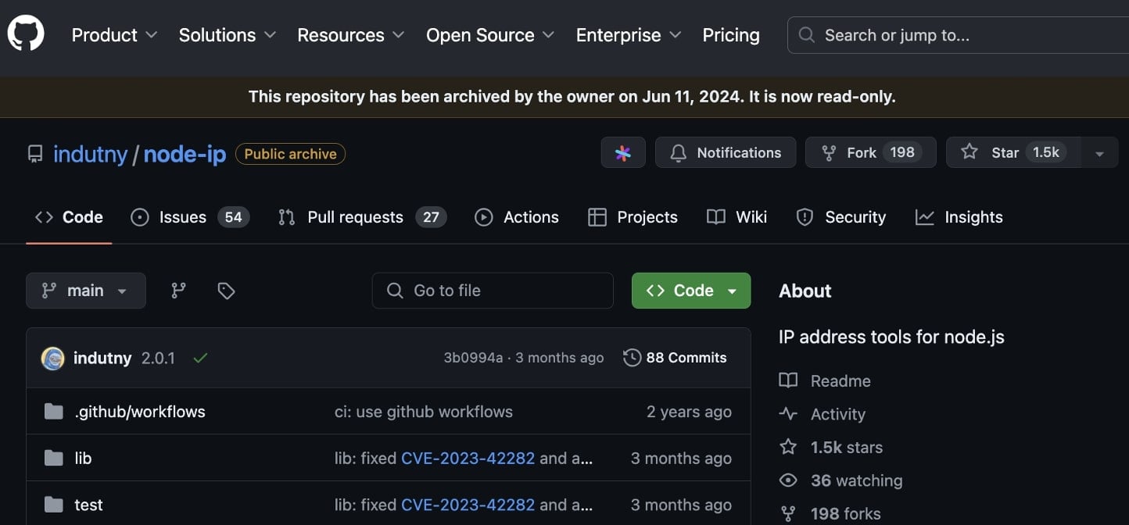View the 88 Commits history
Image resolution: width=1129 pixels, height=525 pixels.
(676, 358)
